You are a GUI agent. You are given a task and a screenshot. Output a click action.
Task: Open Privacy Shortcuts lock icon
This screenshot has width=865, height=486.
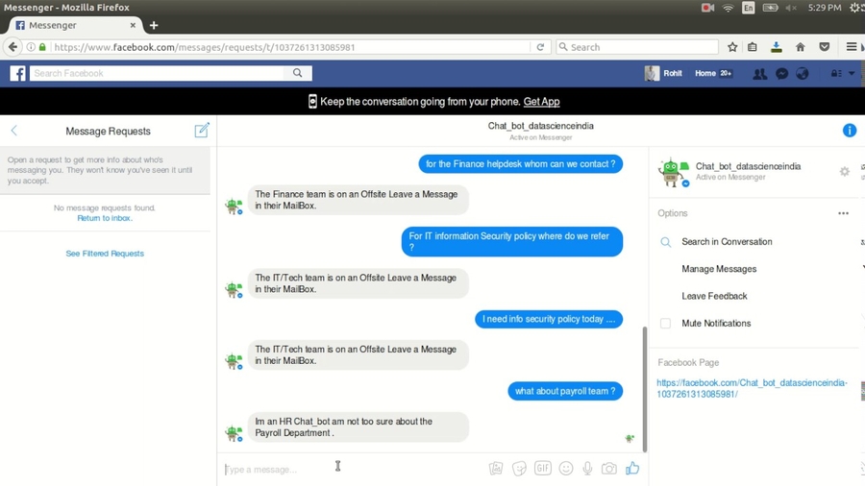point(836,73)
